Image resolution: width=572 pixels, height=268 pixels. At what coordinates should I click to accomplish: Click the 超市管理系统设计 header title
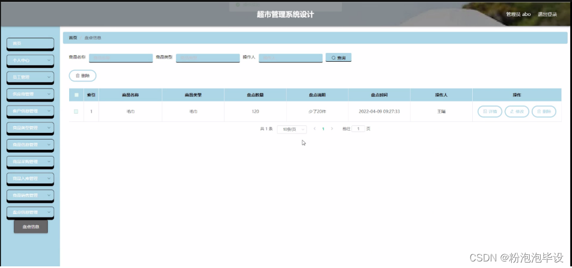[285, 15]
